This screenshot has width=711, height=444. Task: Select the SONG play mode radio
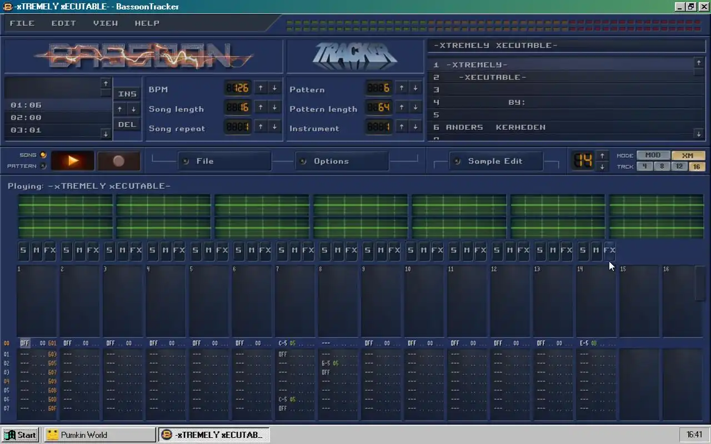[43, 155]
